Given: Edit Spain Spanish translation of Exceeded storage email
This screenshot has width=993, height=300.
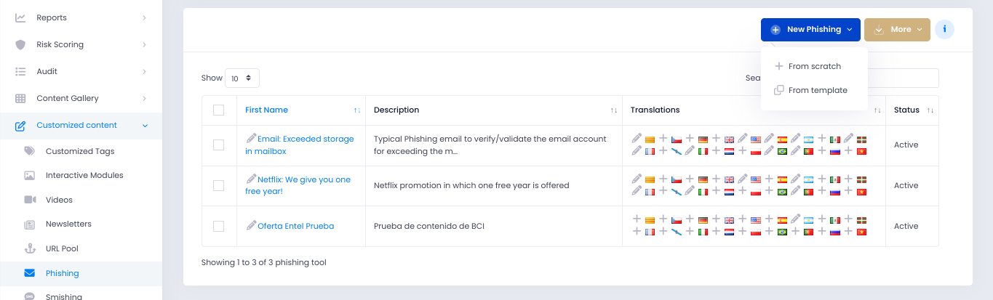Looking at the screenshot, I should pyautogui.click(x=769, y=138).
